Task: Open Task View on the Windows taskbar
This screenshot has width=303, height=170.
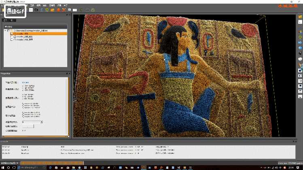Action: (x=14, y=168)
